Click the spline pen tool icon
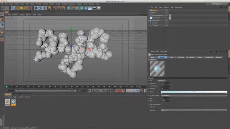Image resolution: width=230 pixels, height=129 pixels. coord(73,8)
